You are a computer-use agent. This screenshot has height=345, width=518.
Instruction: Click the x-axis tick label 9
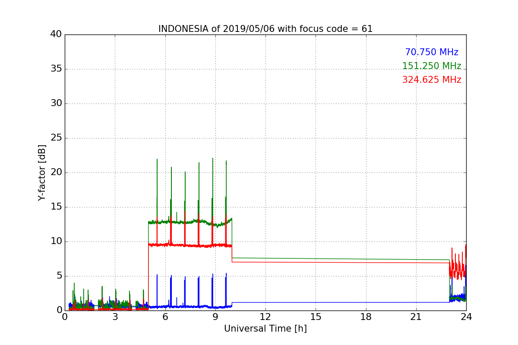215,317
